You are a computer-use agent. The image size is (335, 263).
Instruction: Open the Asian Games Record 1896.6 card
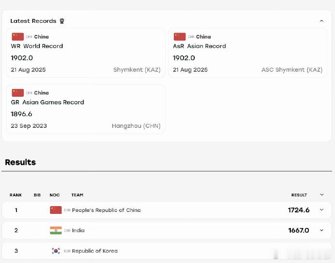pyautogui.click(x=86, y=109)
